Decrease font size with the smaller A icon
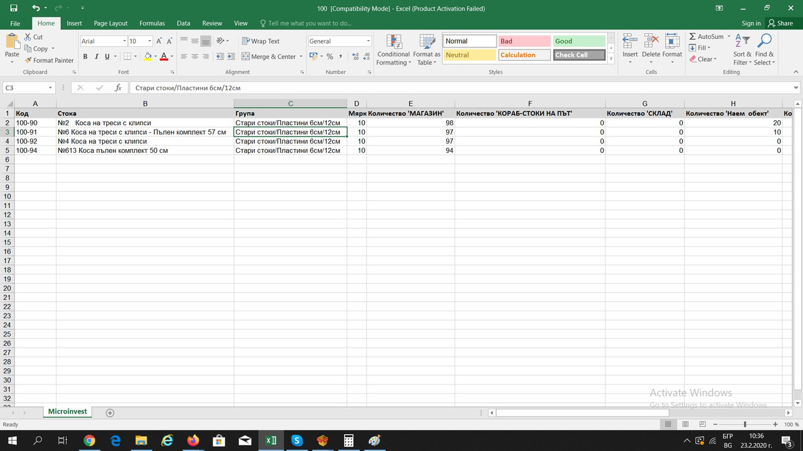Viewport: 803px width, 451px height. 169,41
